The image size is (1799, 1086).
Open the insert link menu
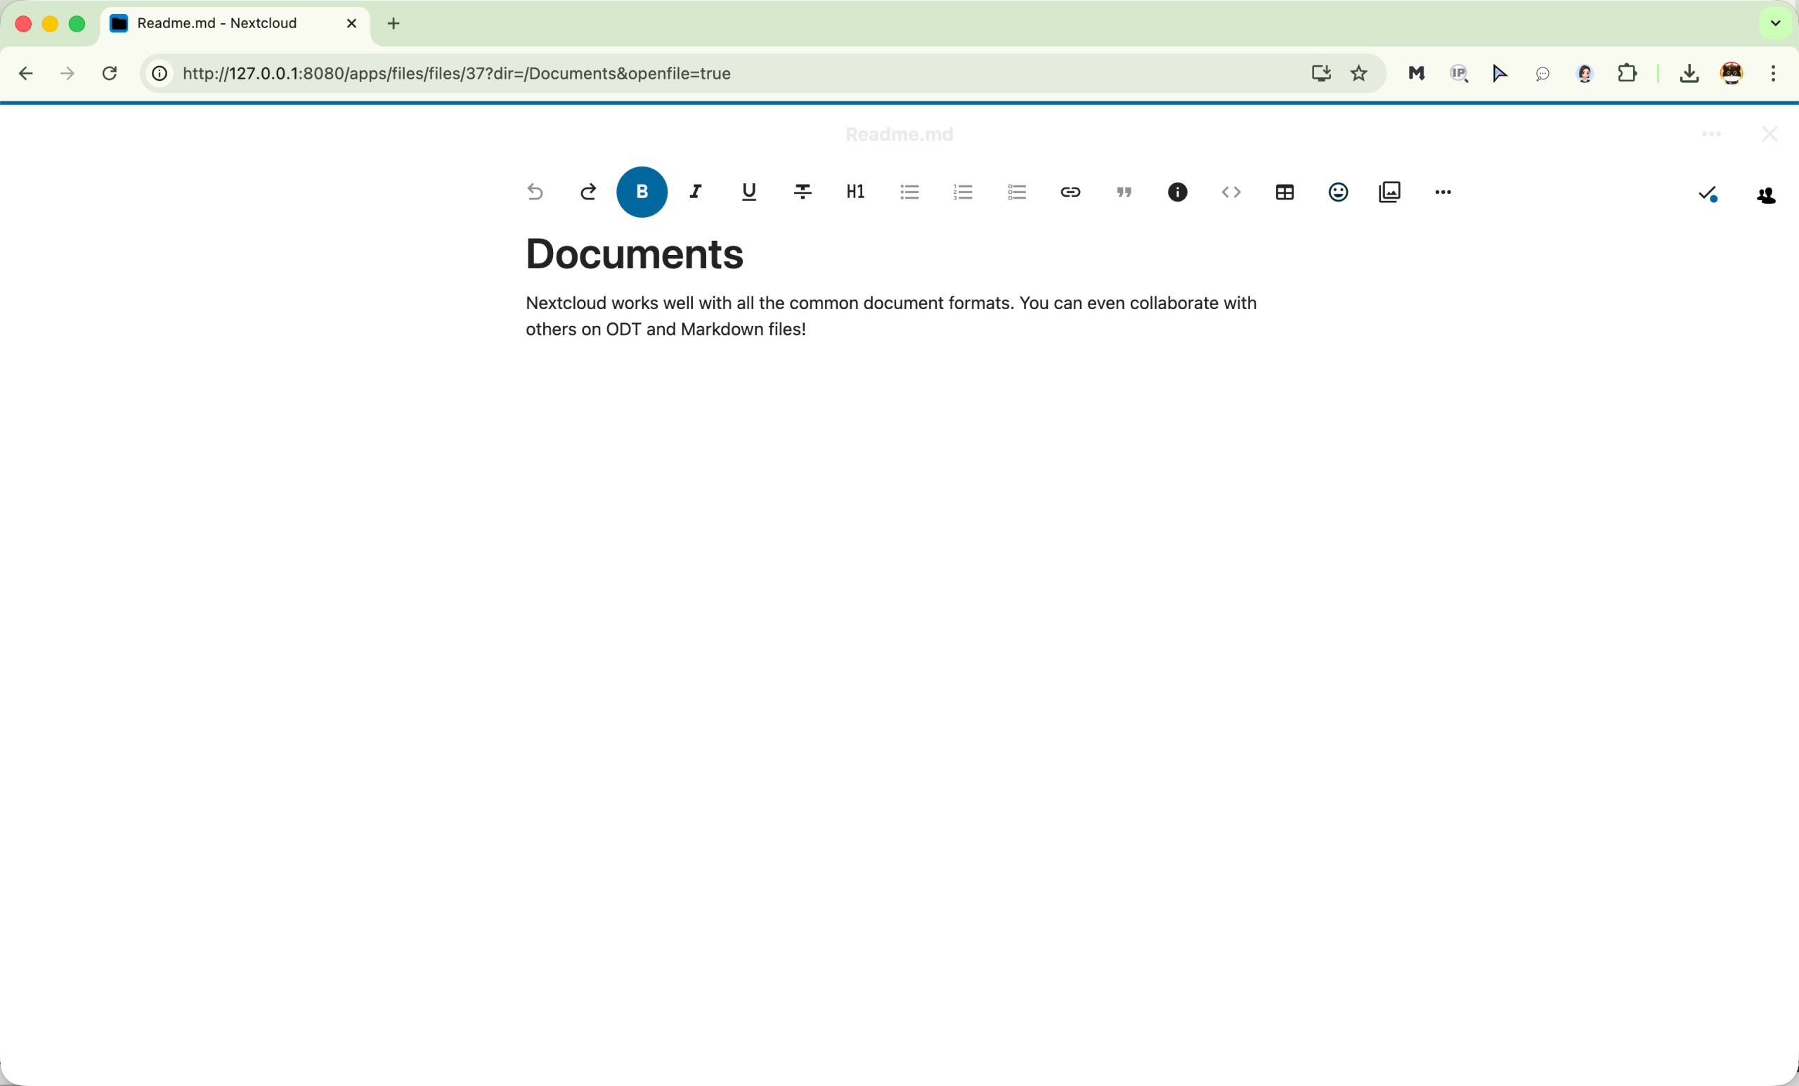pyautogui.click(x=1070, y=192)
